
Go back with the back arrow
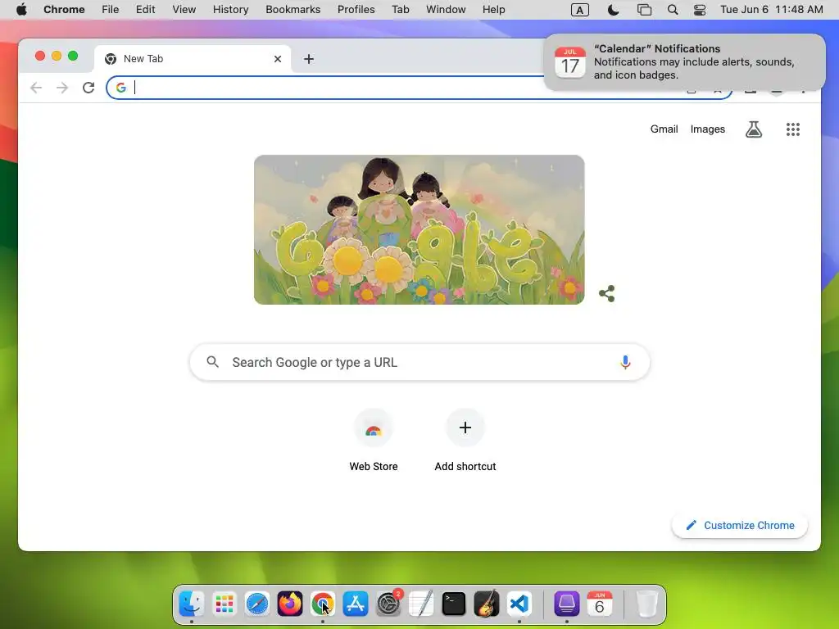[x=36, y=88]
